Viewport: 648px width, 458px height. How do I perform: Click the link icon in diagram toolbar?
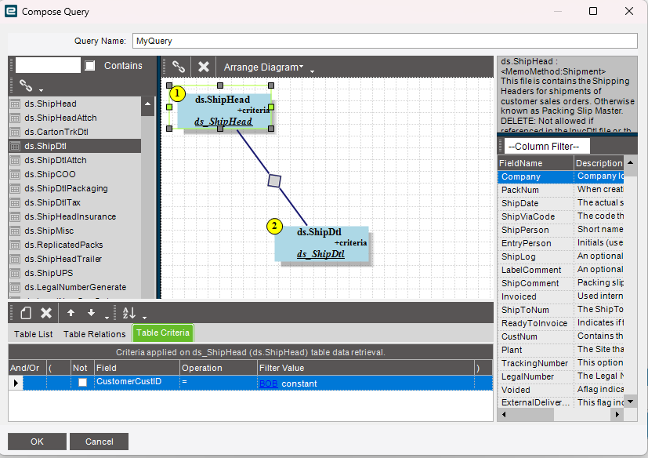pos(179,67)
